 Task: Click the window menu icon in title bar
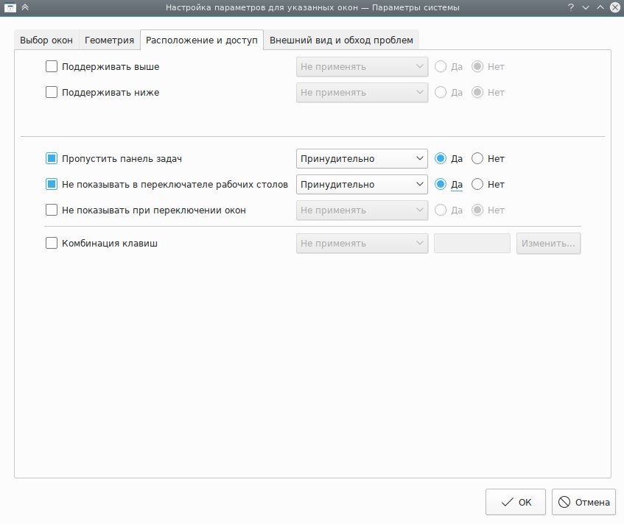pos(10,7)
